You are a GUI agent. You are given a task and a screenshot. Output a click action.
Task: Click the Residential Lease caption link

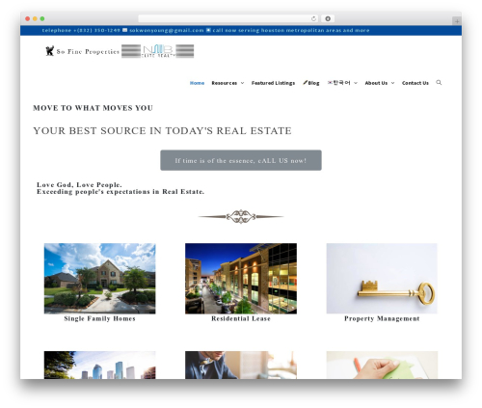[x=241, y=318]
